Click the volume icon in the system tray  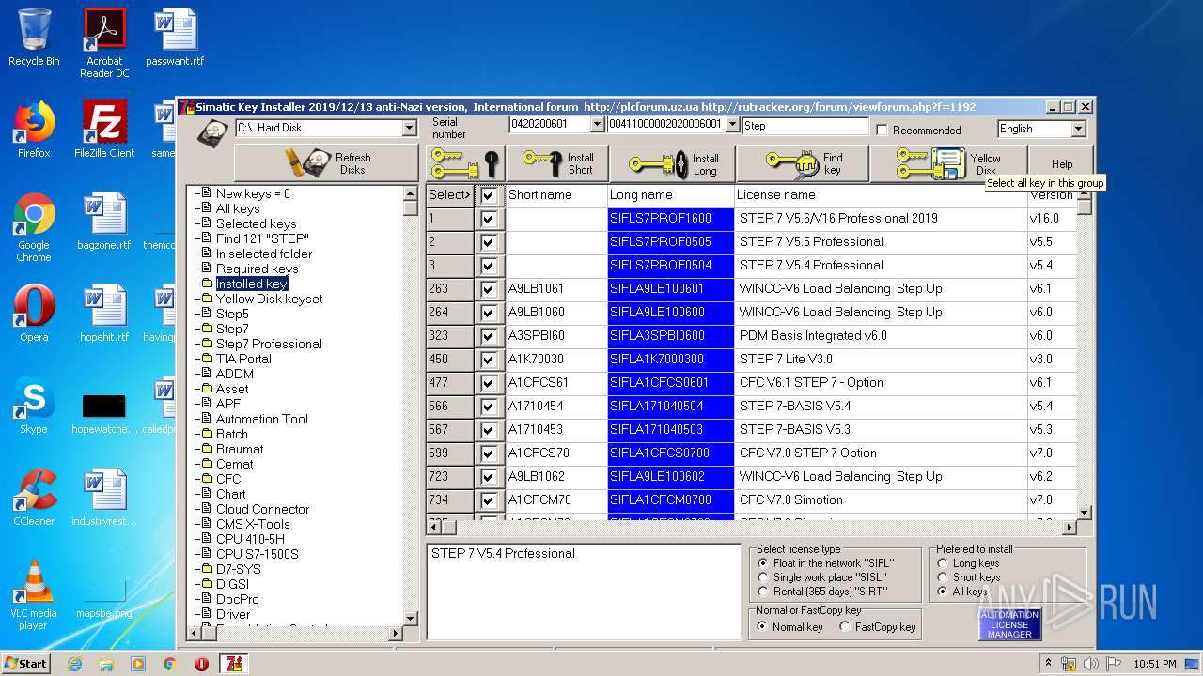[1090, 664]
